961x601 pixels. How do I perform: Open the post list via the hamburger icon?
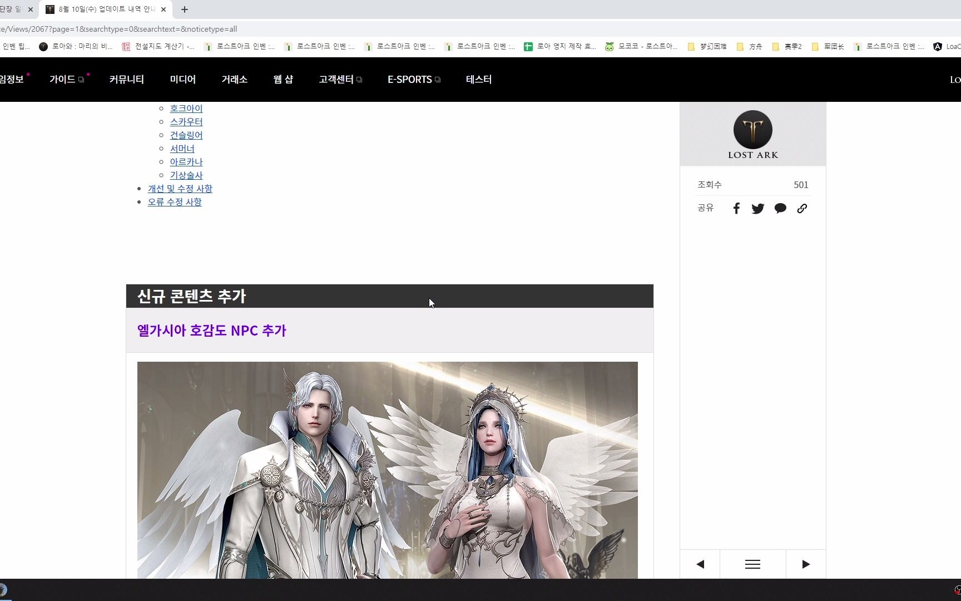pyautogui.click(x=752, y=564)
